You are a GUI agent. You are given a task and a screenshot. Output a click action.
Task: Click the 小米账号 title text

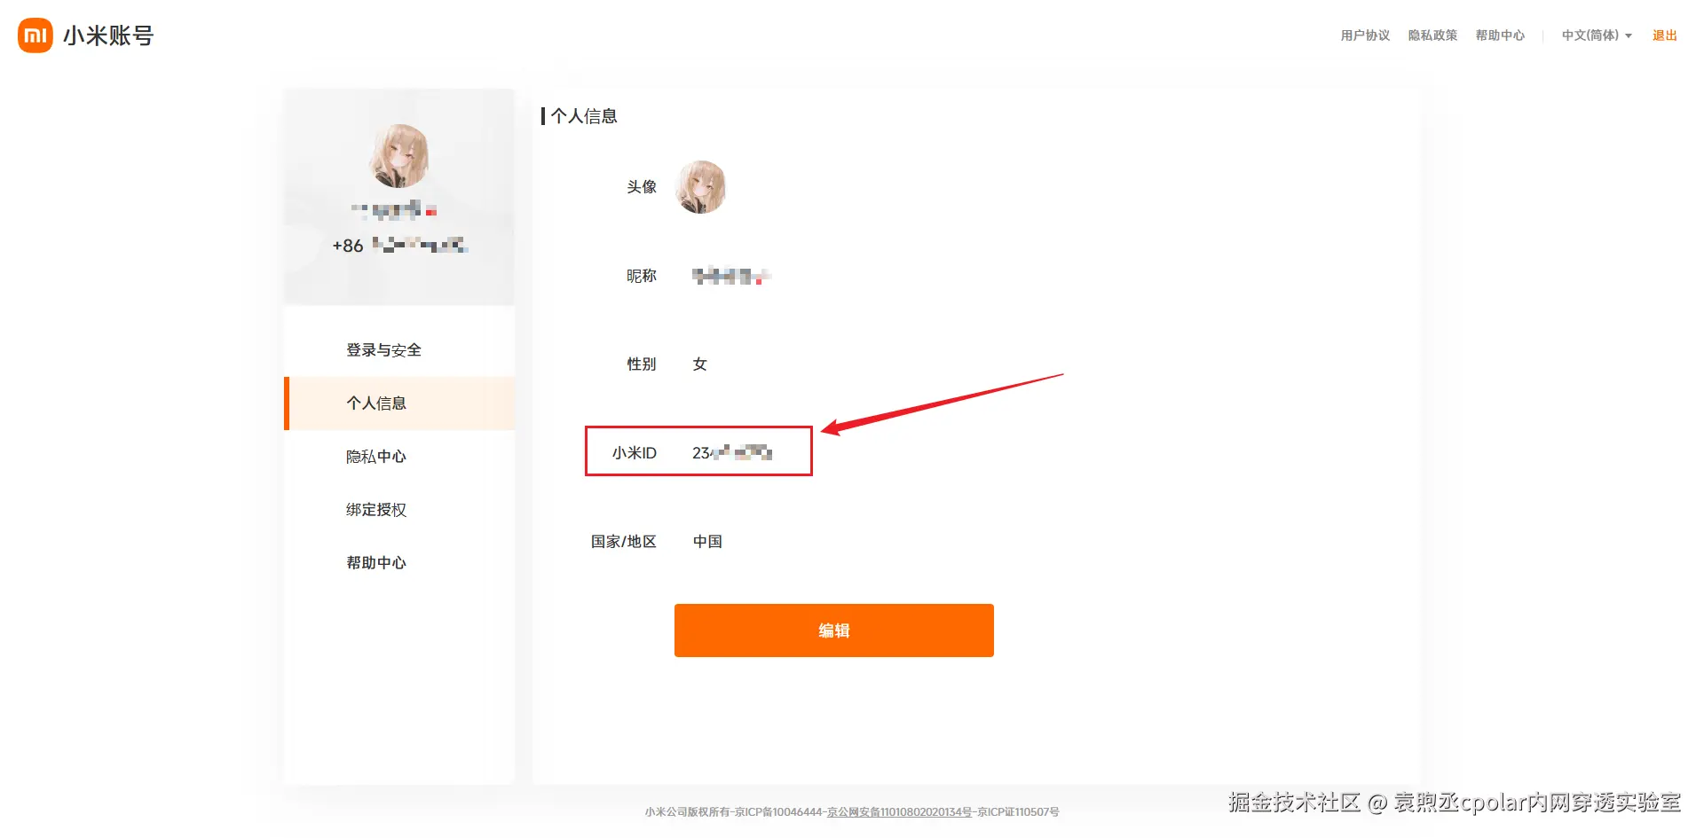(x=108, y=35)
